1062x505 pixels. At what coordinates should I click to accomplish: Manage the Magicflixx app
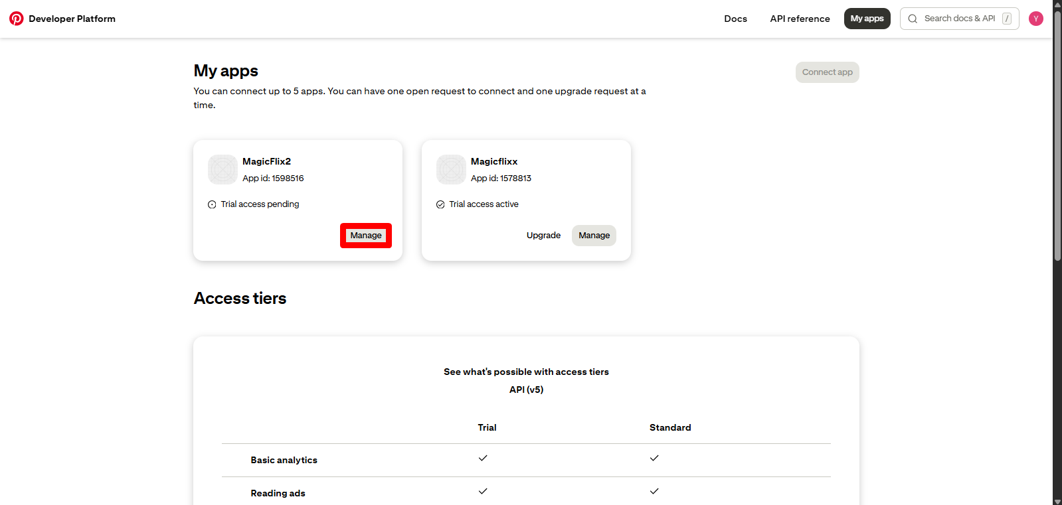coord(594,236)
